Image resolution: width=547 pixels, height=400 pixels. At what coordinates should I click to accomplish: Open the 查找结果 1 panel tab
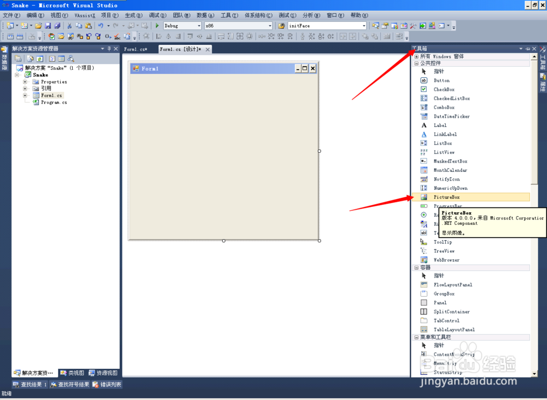pyautogui.click(x=30, y=384)
